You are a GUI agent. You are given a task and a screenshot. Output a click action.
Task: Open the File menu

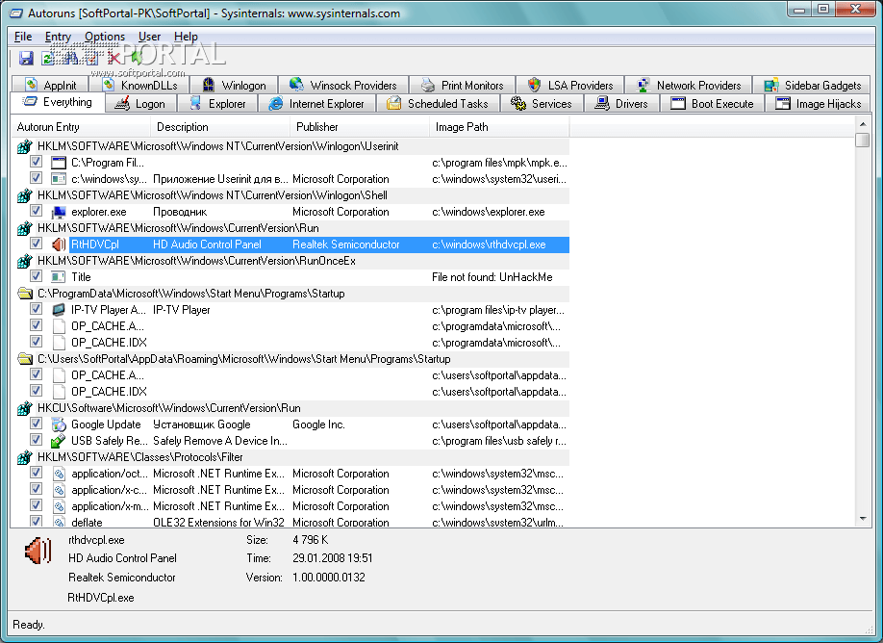23,37
